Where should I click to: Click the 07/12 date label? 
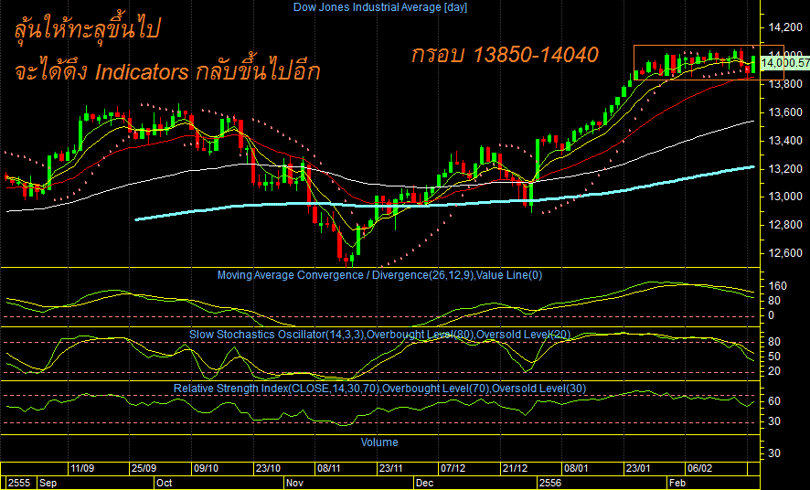453,468
